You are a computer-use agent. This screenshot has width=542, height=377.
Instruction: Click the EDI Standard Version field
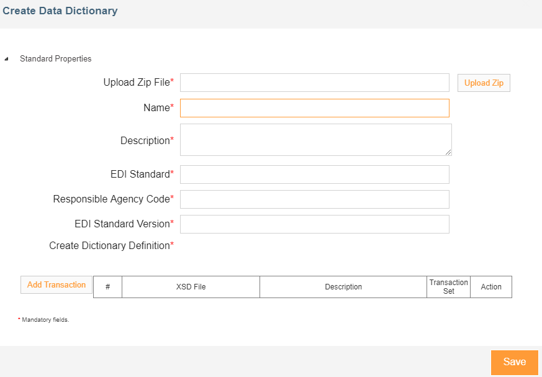click(314, 224)
